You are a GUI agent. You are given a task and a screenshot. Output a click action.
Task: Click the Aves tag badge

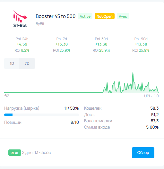point(123,16)
